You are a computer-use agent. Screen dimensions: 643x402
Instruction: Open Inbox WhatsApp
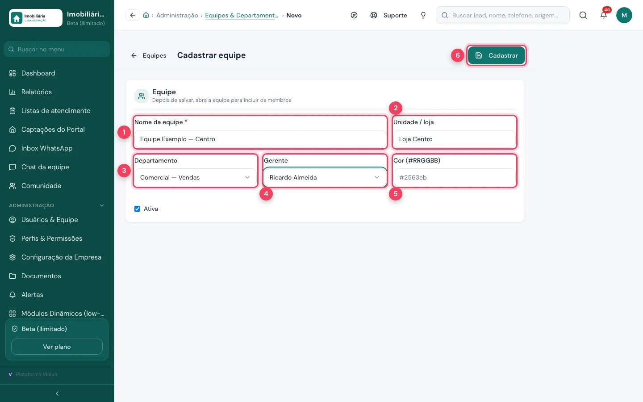(x=57, y=148)
